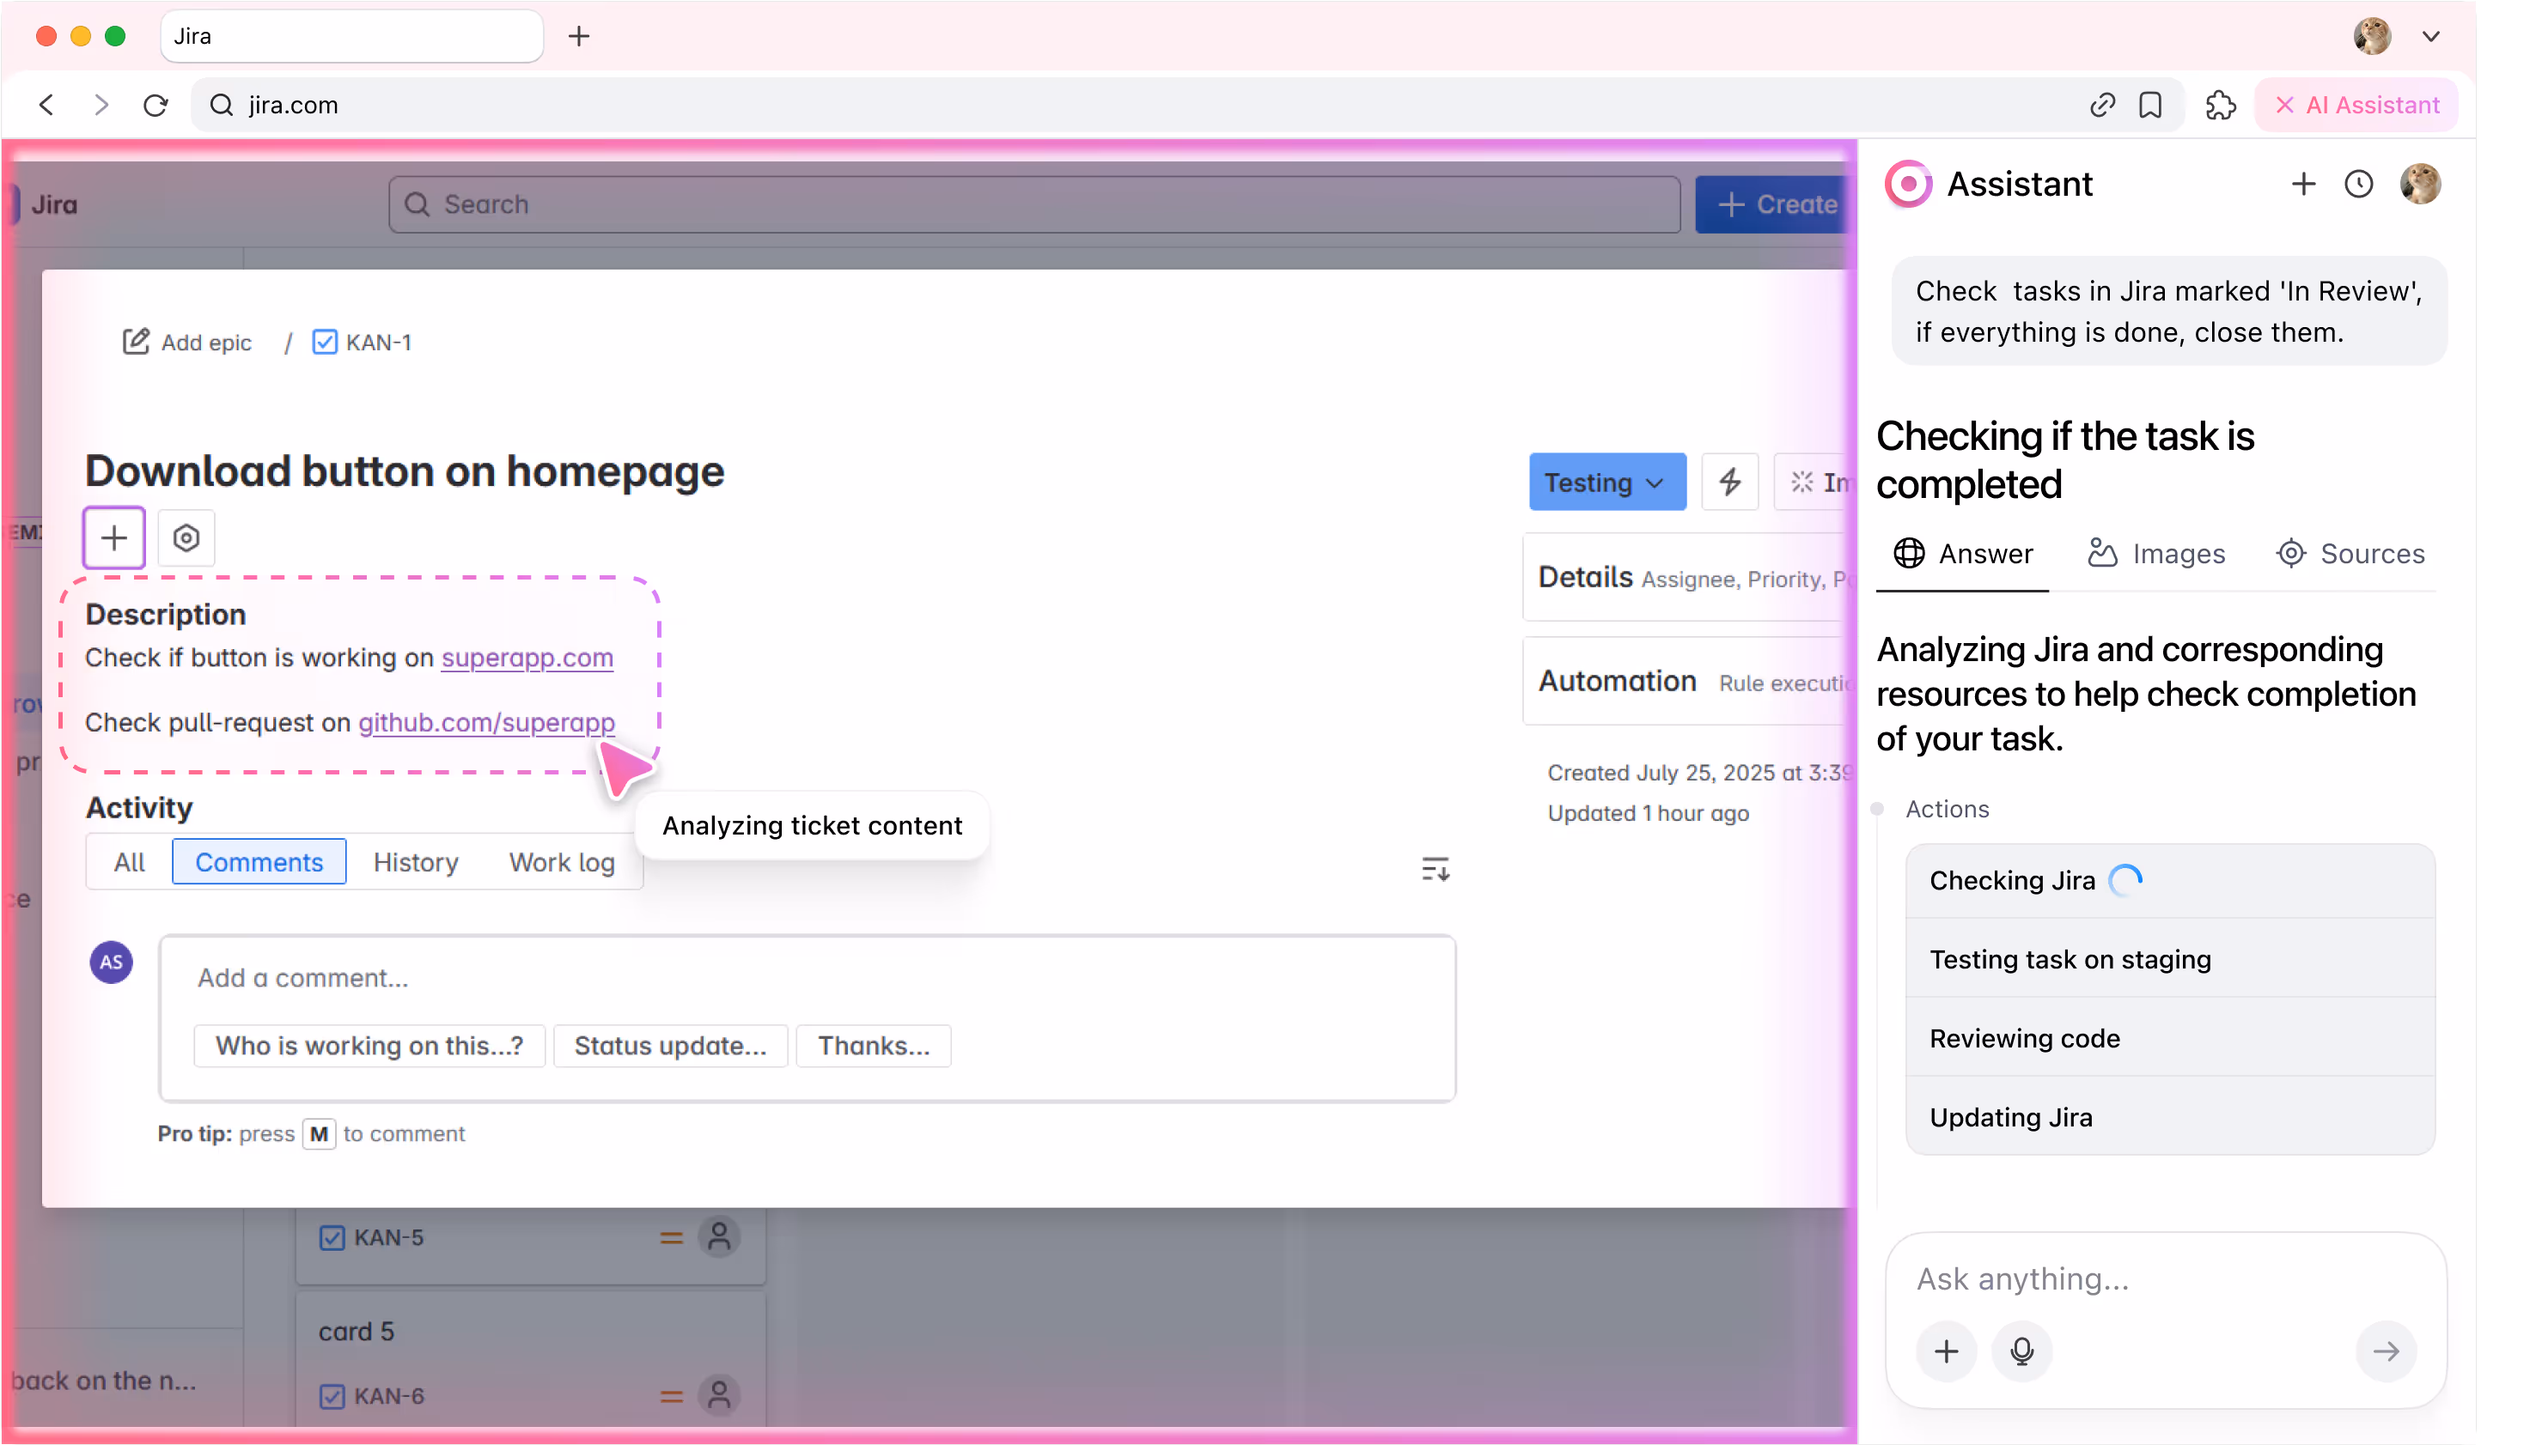This screenshot has width=2536, height=1445.
Task: Bookmark the current page
Action: point(2149,104)
